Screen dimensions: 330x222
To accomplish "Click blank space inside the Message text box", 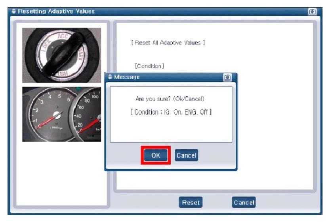I will [x=171, y=130].
